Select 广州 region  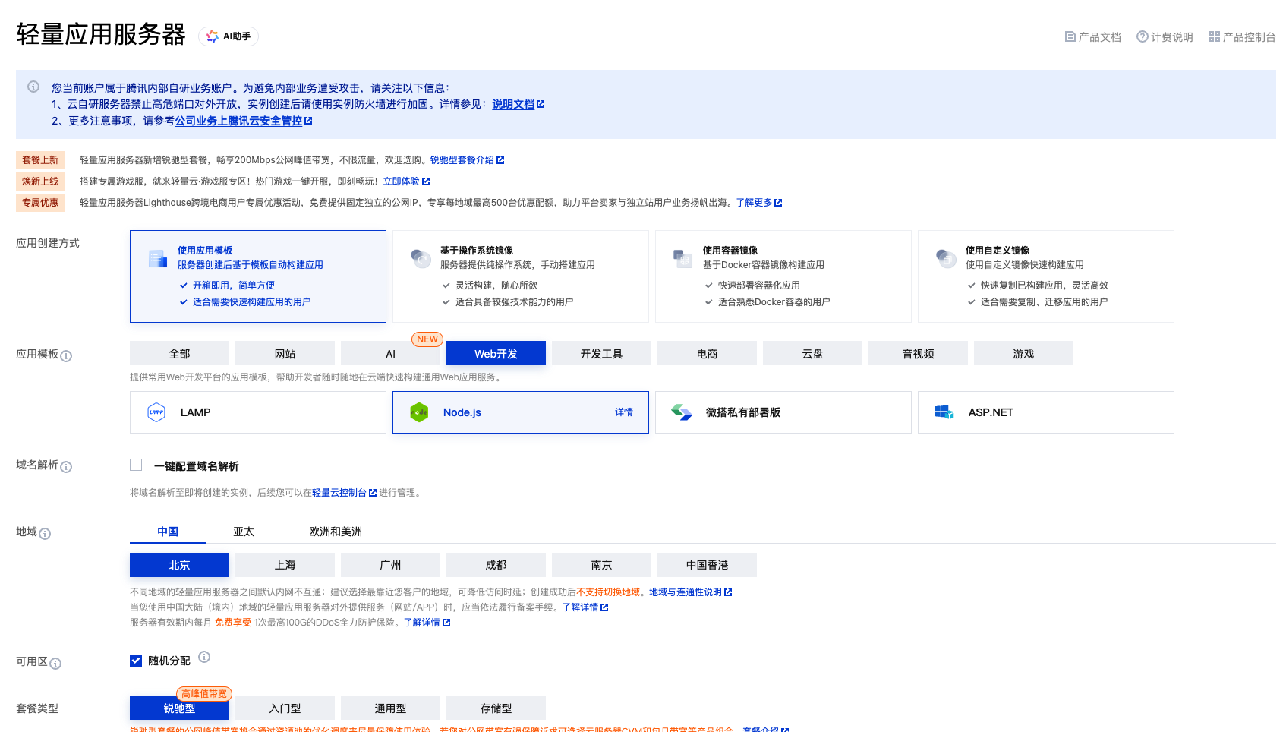[390, 565]
